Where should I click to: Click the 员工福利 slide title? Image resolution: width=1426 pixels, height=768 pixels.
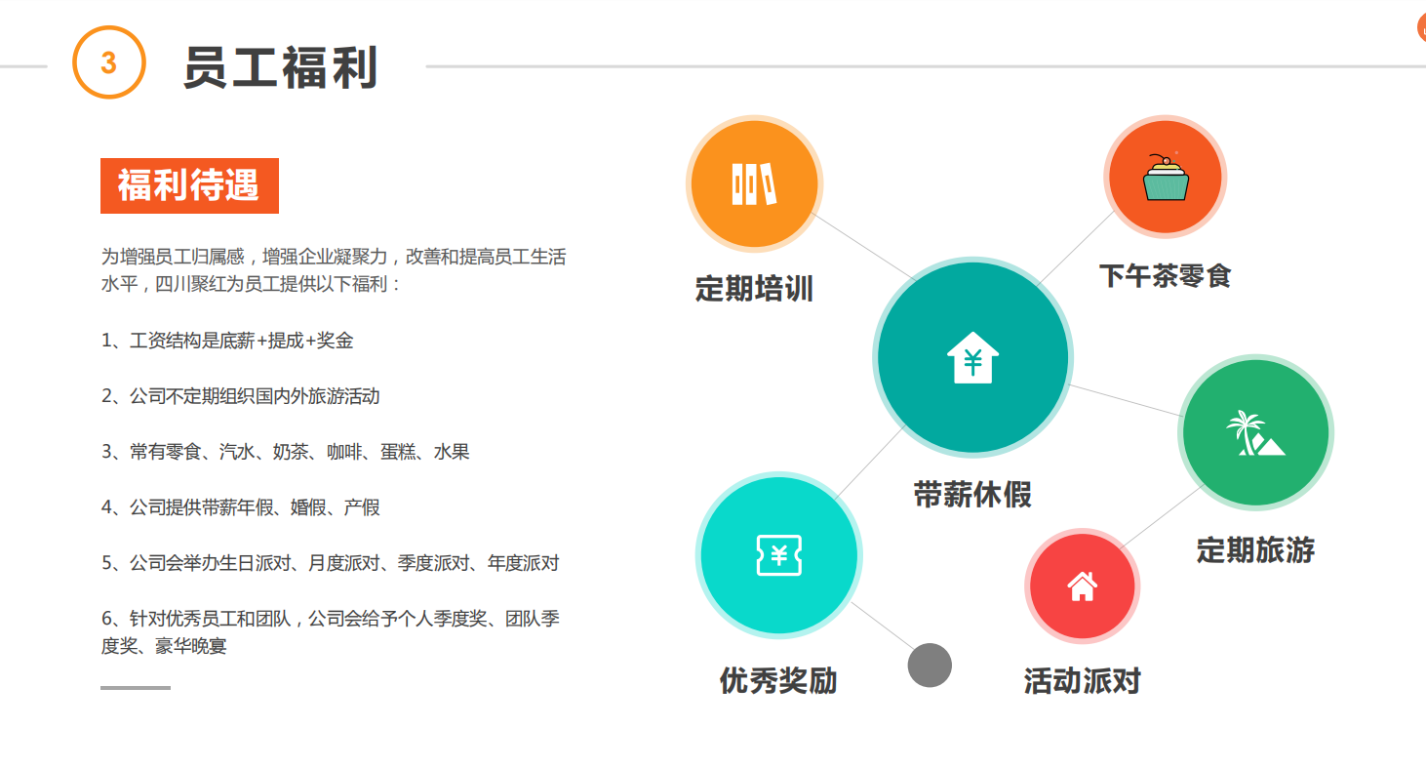click(x=281, y=68)
